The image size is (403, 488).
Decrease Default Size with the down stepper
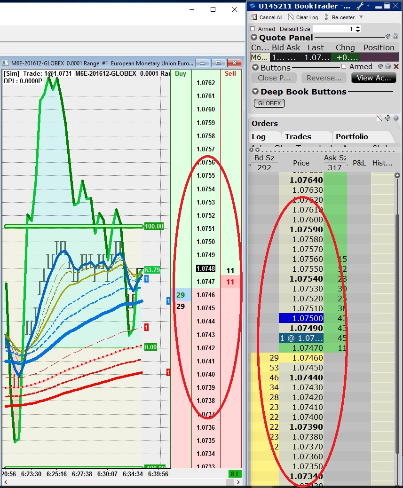tap(358, 31)
